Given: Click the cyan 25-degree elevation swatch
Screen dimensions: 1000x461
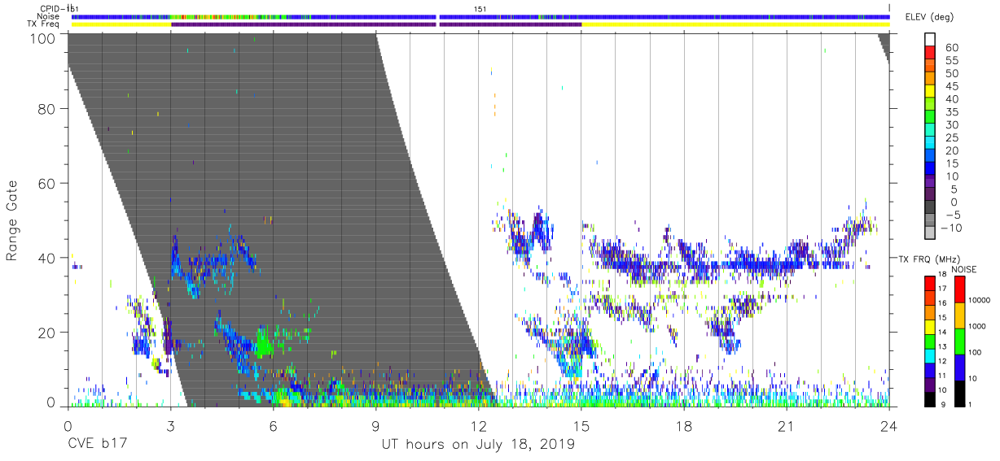Looking at the screenshot, I should [930, 143].
